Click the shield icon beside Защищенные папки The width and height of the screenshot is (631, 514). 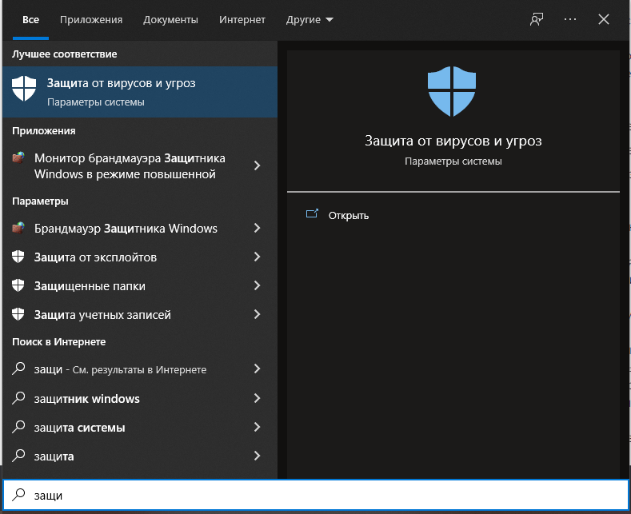[18, 285]
